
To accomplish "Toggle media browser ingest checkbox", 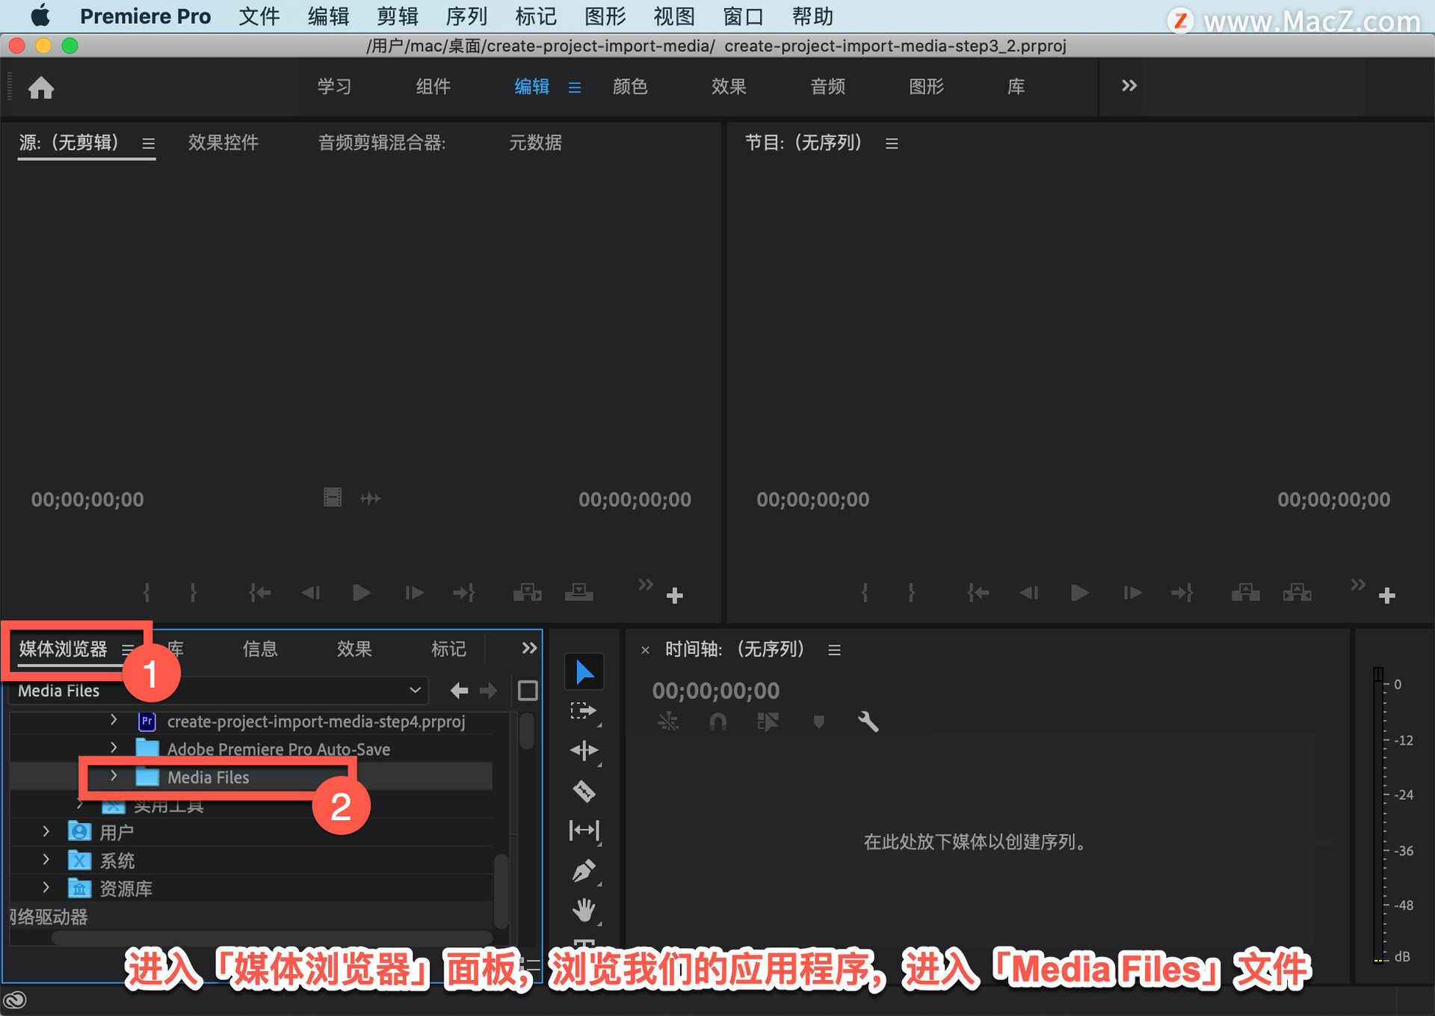I will tap(528, 691).
